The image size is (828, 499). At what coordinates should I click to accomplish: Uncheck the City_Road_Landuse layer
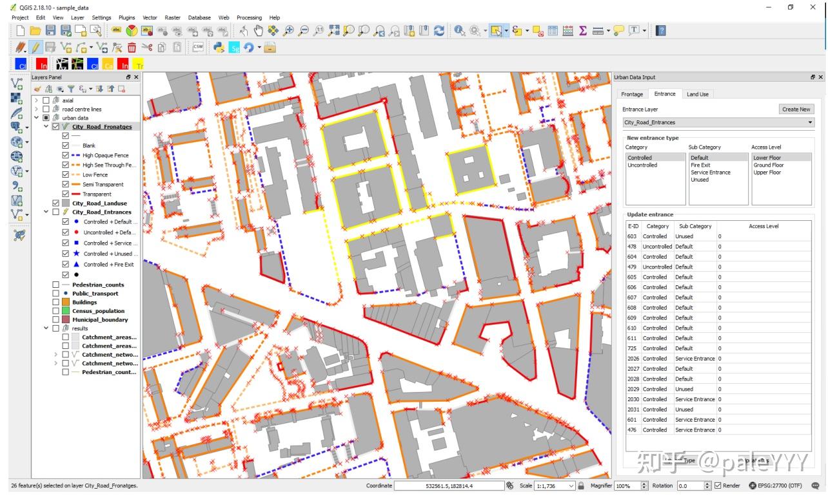pyautogui.click(x=56, y=203)
